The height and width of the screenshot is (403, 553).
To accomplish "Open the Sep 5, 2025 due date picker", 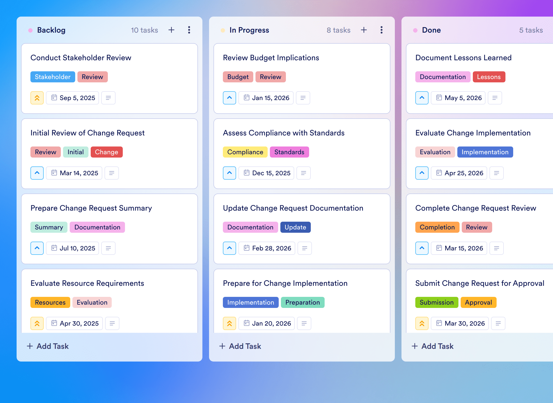I will tap(72, 98).
